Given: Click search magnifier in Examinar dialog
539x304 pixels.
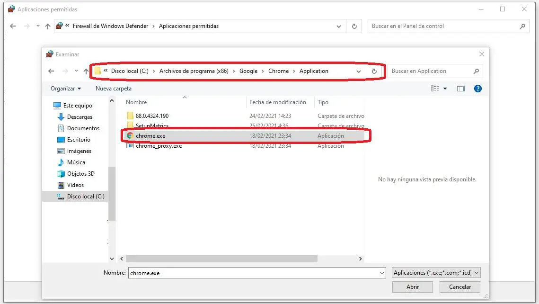Looking at the screenshot, I should tap(476, 71).
